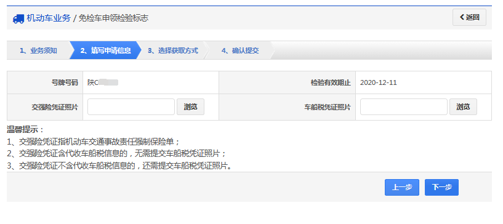Image resolution: width=503 pixels, height=224 pixels.
Task: Go to step 1 业务须知
Action: click(x=38, y=50)
